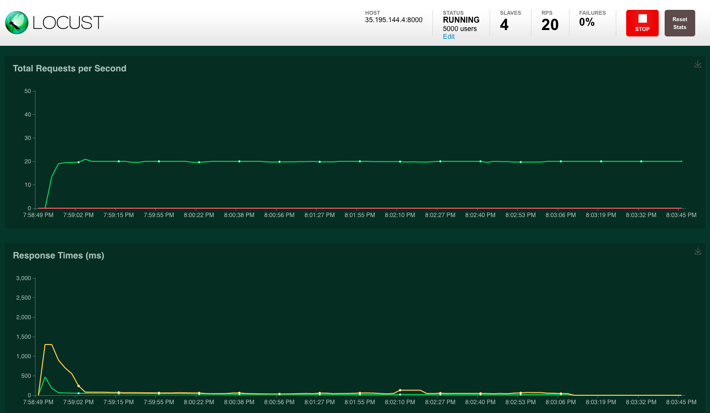Click the Response Times (ms) chart title
Screen dimensions: 710x413
[x=58, y=255]
